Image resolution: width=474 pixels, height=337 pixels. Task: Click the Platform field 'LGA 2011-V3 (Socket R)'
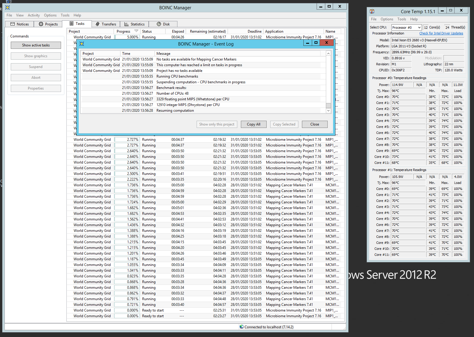427,46
